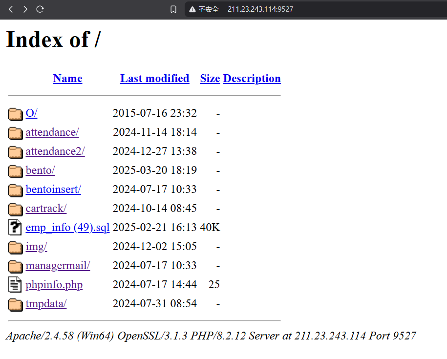Reload the page with the refresh icon

pyautogui.click(x=40, y=9)
